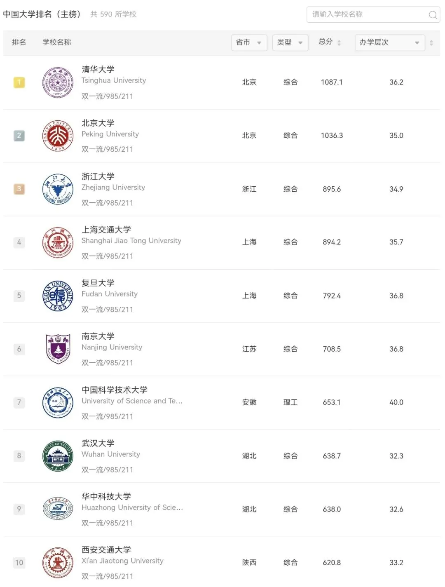The image size is (445, 587).
Task: Open the 省市 province filter dropdown
Action: [x=249, y=42]
